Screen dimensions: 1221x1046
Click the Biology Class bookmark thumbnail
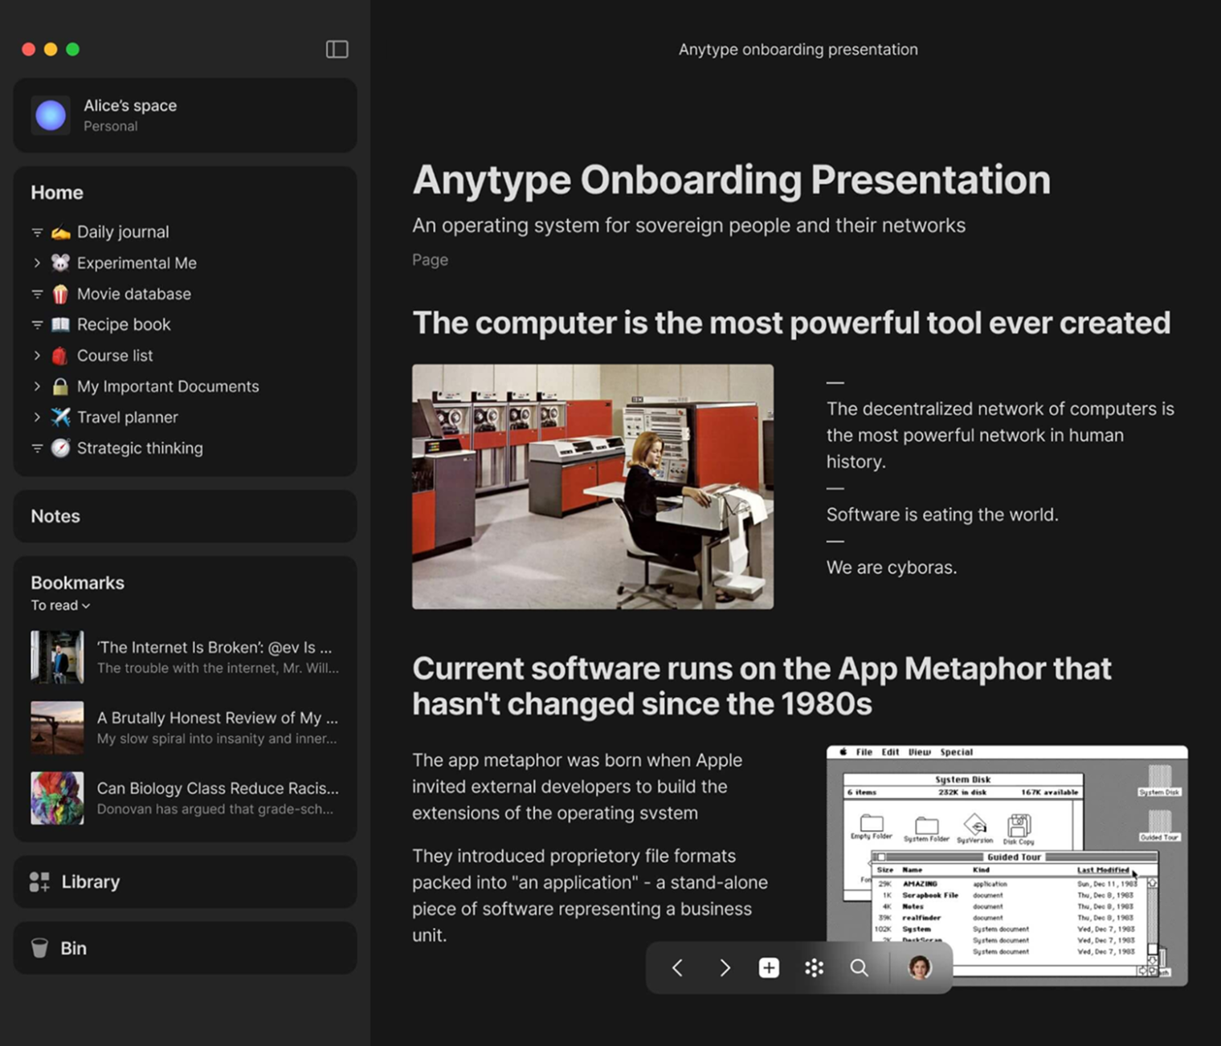coord(57,798)
